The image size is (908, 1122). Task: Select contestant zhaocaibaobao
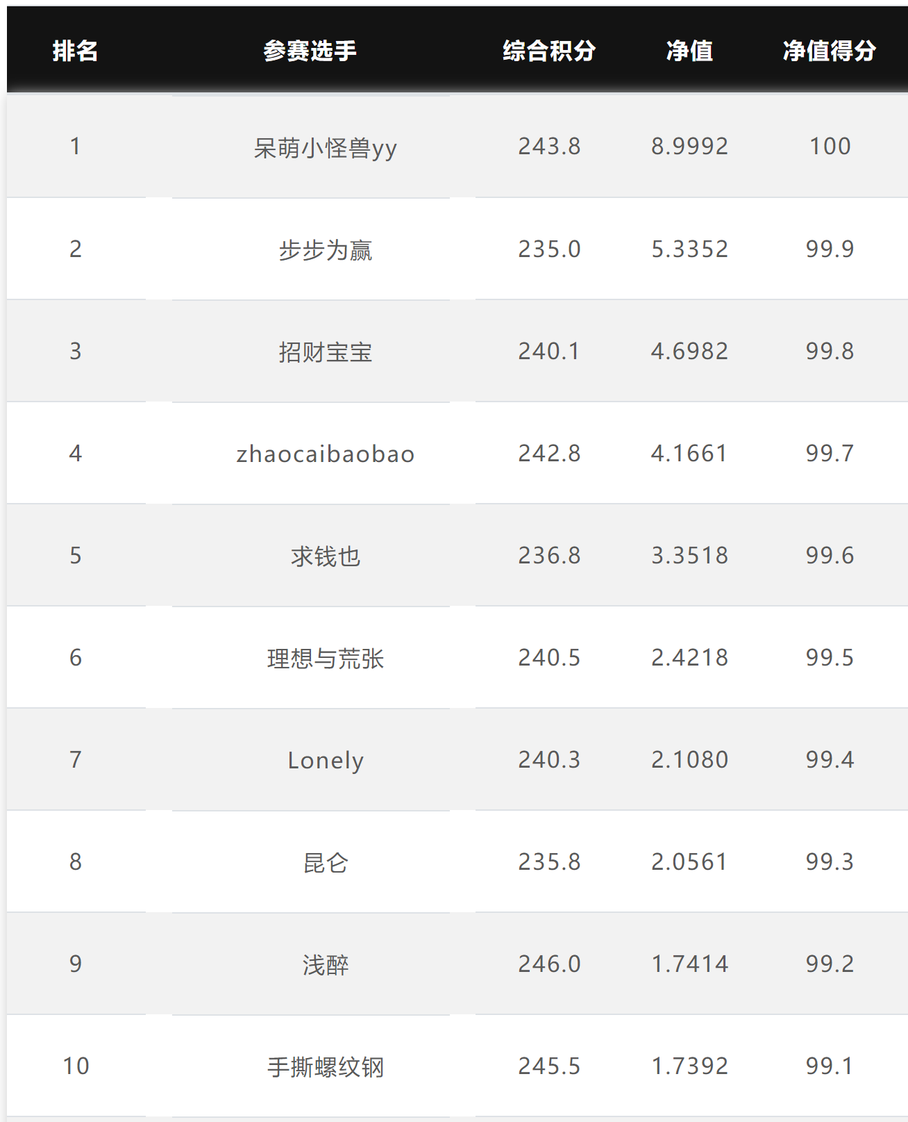click(x=325, y=454)
